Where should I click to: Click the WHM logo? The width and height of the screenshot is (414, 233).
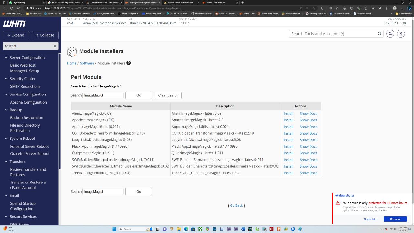tap(14, 24)
